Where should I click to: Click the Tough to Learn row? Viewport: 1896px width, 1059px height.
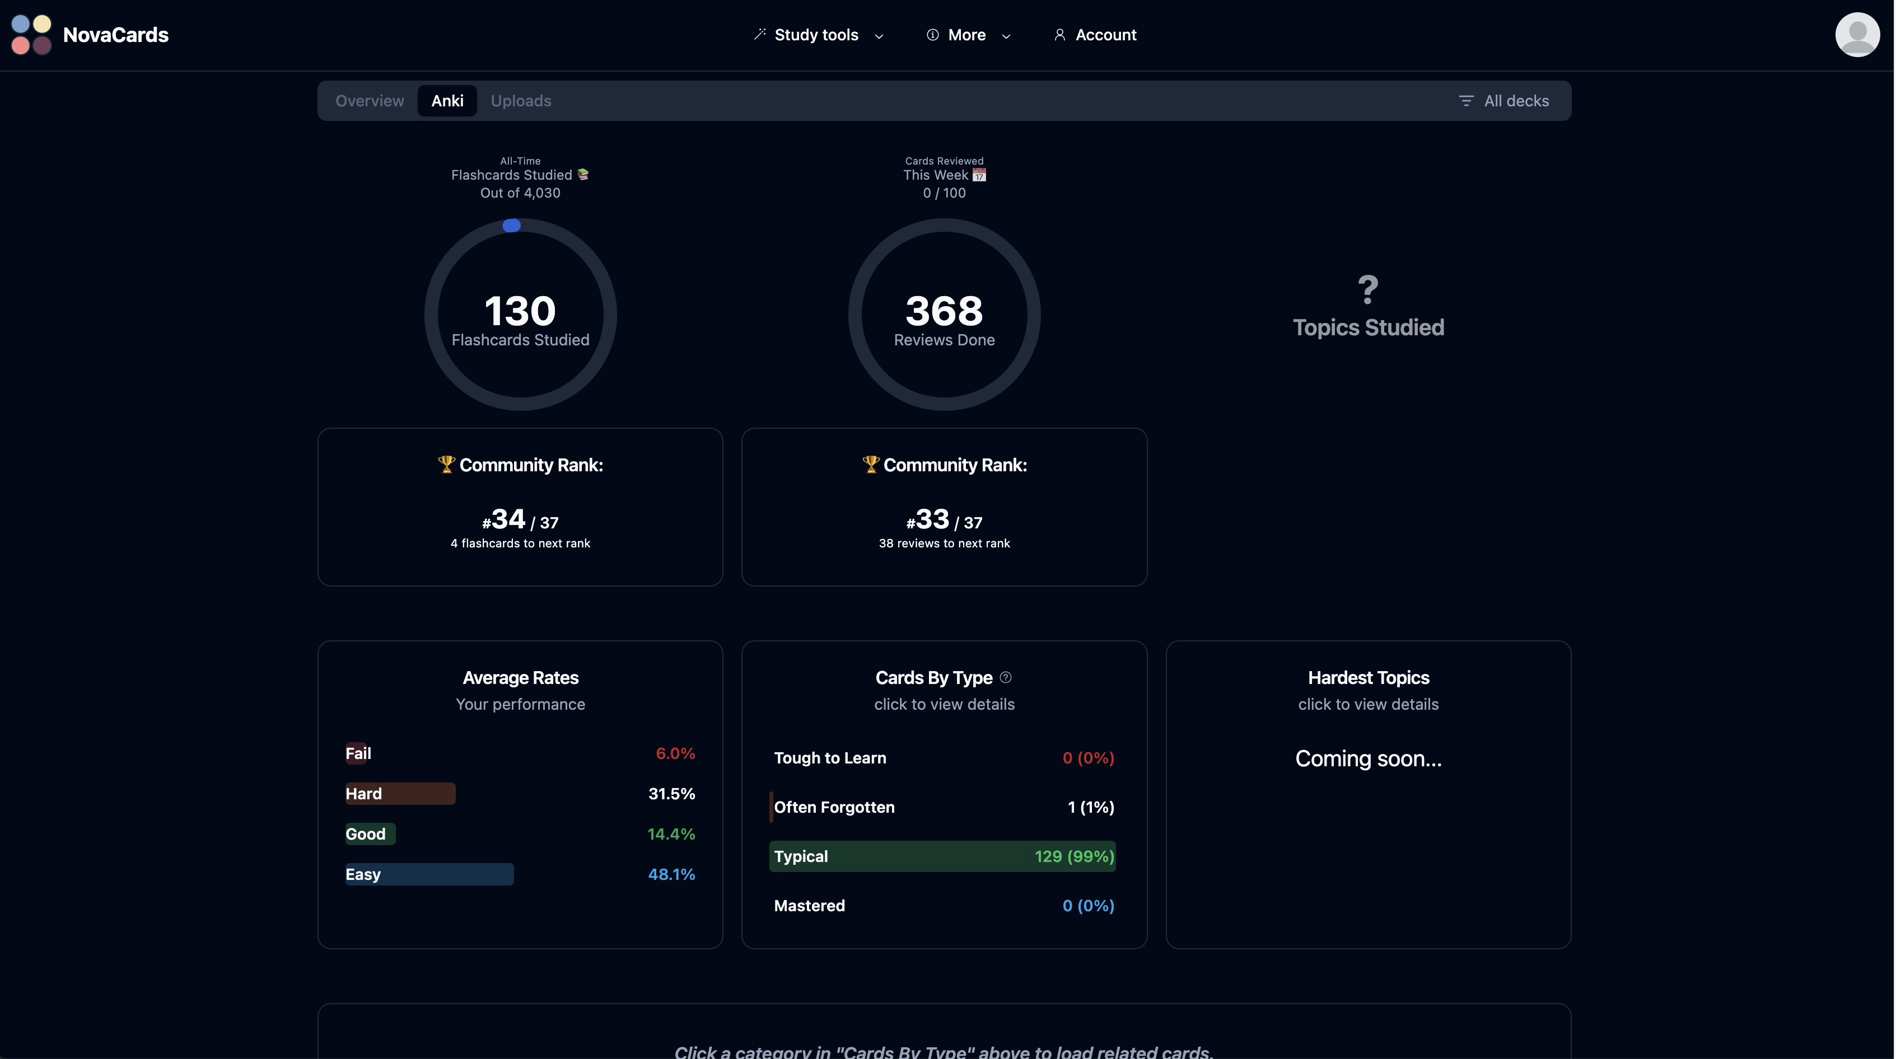[x=943, y=757]
